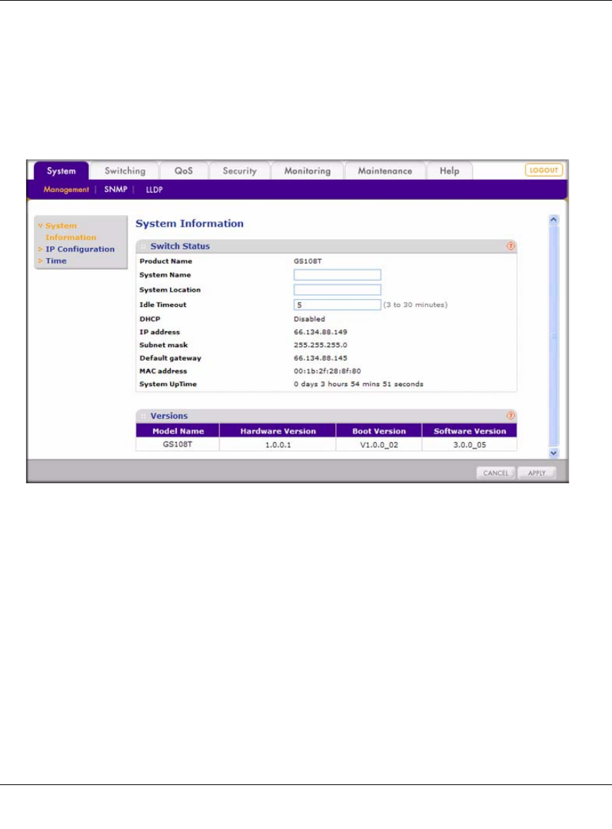Switch to the Switching tab
Viewport: 612px width, 829px height.
pos(125,171)
